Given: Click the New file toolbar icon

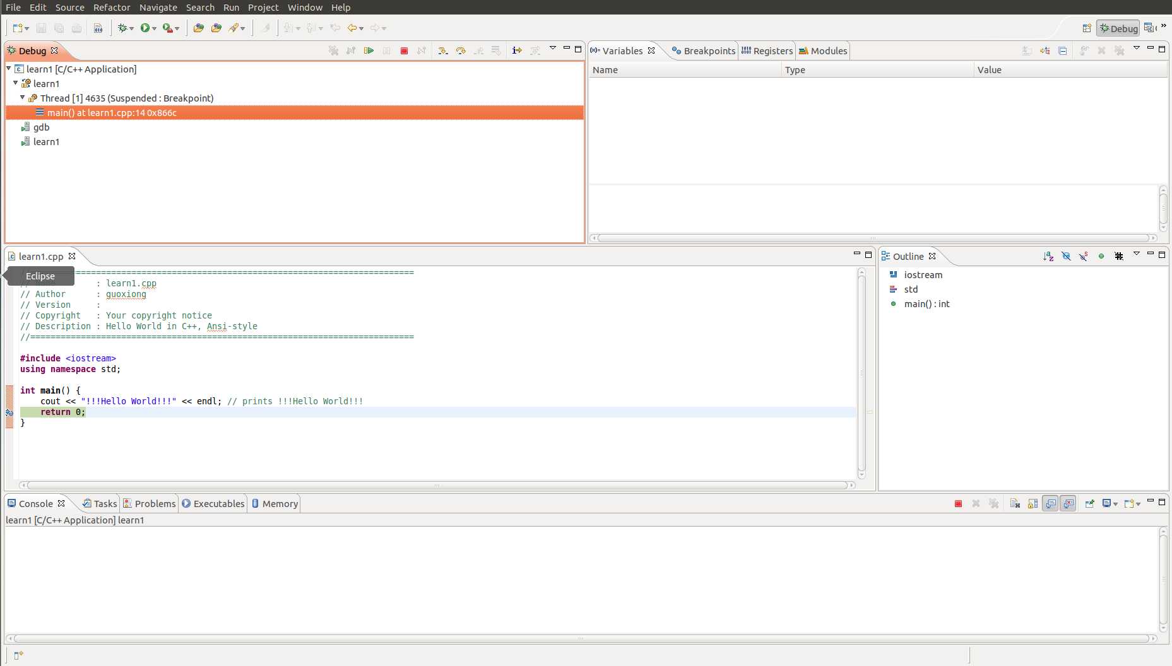Looking at the screenshot, I should [x=18, y=28].
